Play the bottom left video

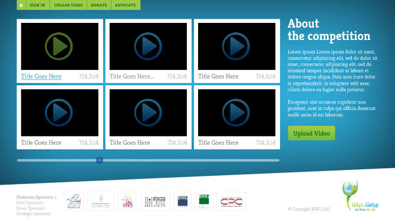(59, 112)
